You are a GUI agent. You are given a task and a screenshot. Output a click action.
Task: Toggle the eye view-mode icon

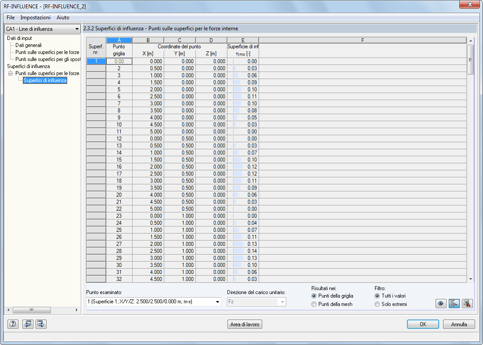coord(441,303)
